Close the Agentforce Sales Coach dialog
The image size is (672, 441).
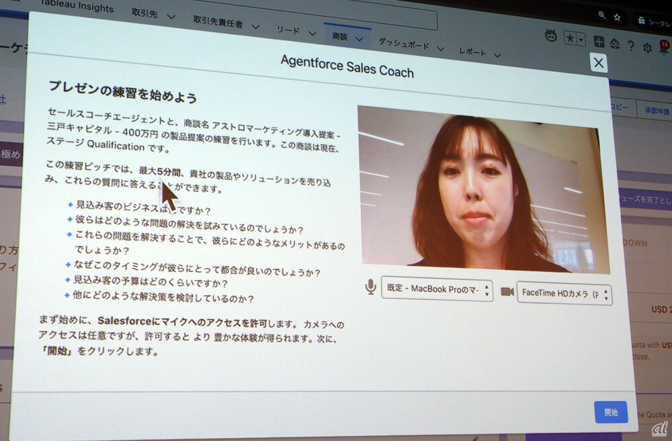click(598, 63)
